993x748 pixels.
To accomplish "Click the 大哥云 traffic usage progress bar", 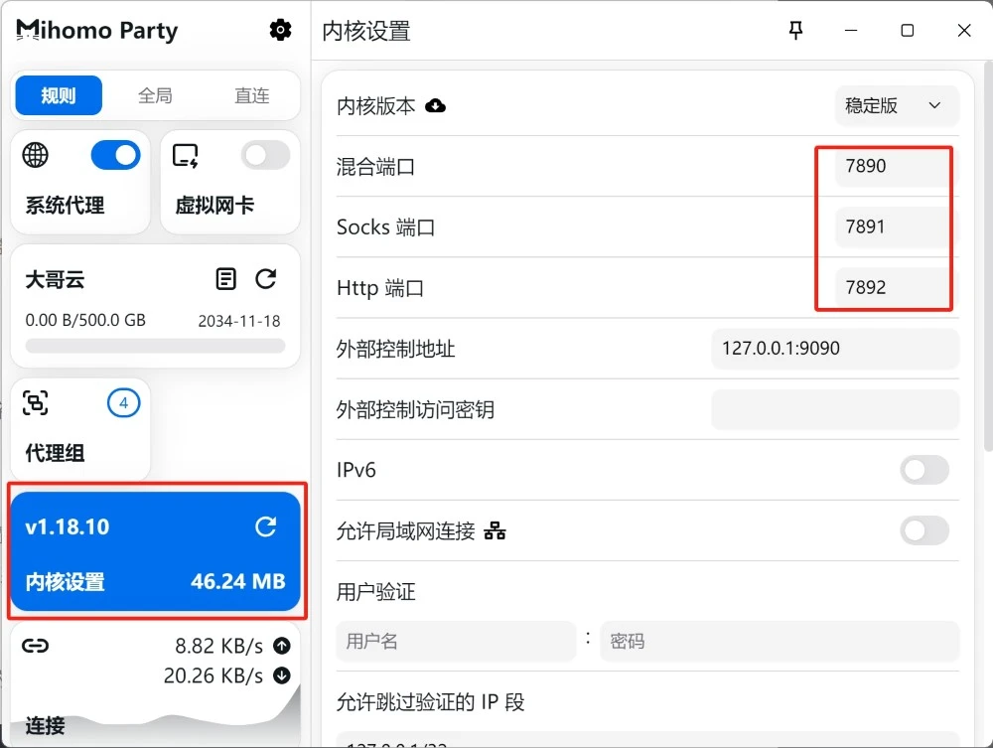I will point(155,346).
